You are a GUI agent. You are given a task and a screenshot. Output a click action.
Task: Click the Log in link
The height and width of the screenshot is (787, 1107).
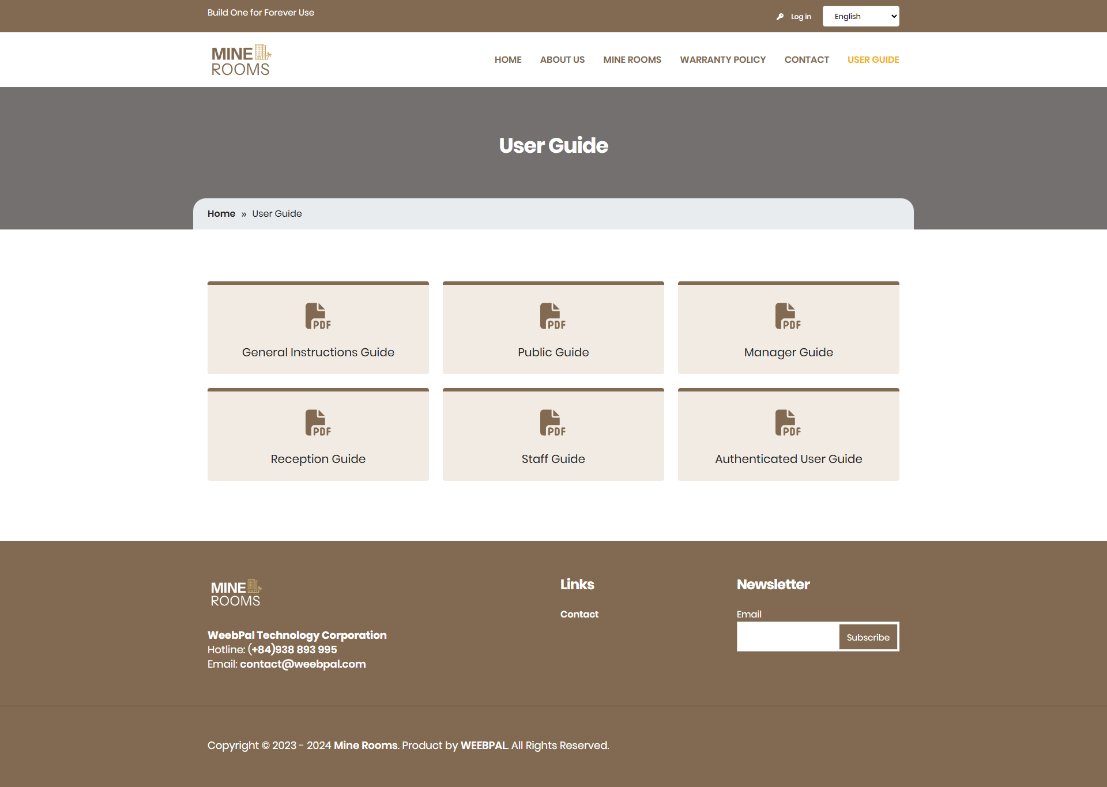pyautogui.click(x=801, y=17)
